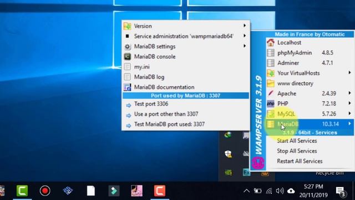Open phpMyAdmin 4.8.5
This screenshot has height=200, width=355.
point(310,53)
